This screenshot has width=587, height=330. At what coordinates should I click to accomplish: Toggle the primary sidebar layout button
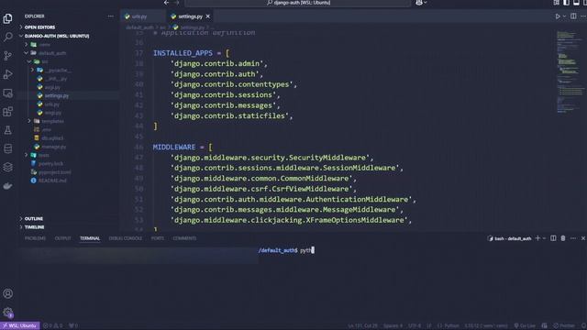pos(566,3)
